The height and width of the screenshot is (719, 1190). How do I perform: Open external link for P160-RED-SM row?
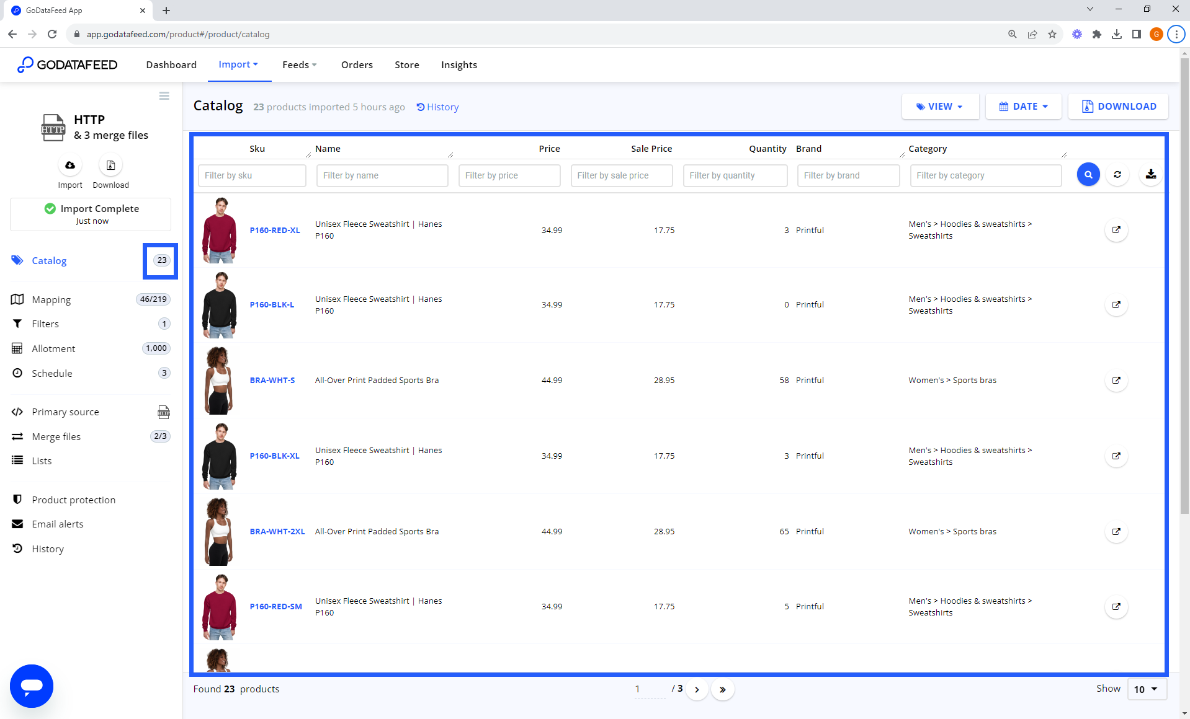click(x=1116, y=607)
